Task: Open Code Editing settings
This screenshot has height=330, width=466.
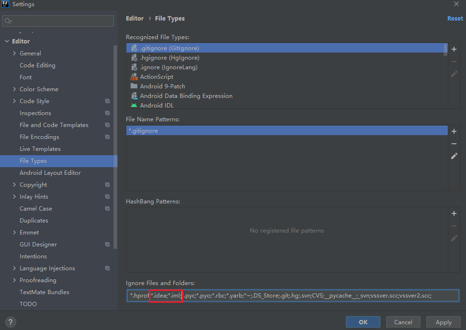Action: click(37, 65)
